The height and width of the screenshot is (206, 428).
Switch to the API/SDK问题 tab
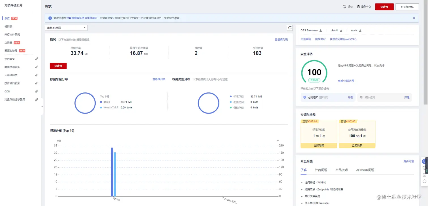click(365, 170)
